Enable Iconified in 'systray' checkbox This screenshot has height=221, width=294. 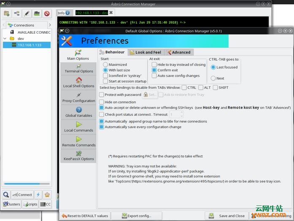[x=105, y=76]
